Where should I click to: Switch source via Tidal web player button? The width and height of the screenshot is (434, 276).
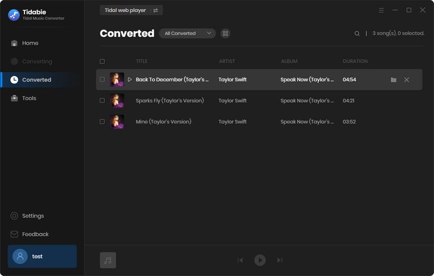[x=131, y=10]
